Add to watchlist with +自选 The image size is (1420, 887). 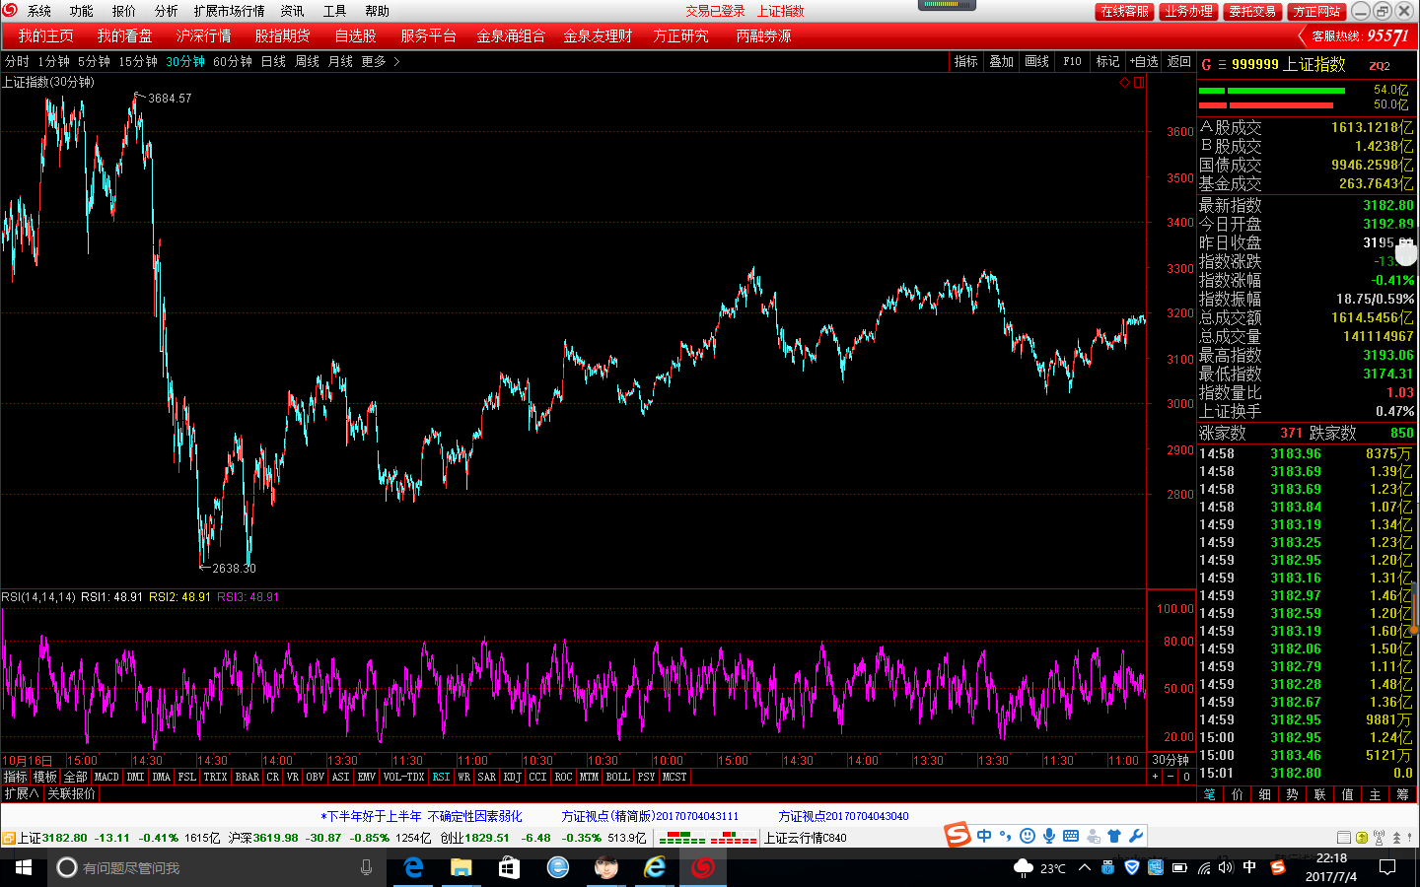[x=1144, y=61]
